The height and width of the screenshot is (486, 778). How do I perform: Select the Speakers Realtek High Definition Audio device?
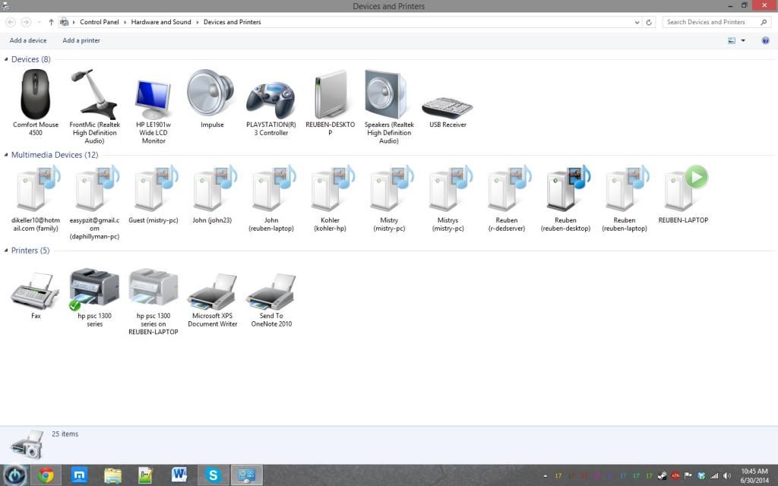click(x=389, y=106)
